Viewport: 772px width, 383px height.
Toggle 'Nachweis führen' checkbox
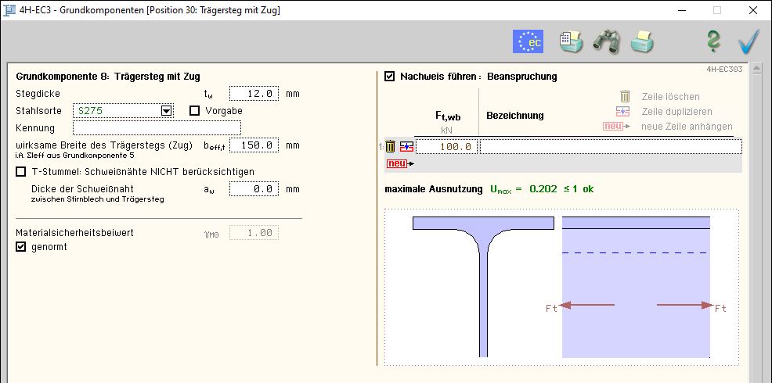390,77
